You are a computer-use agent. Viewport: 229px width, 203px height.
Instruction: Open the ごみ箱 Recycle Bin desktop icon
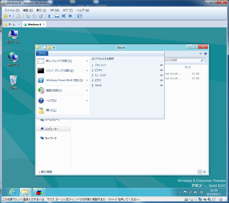13,81
